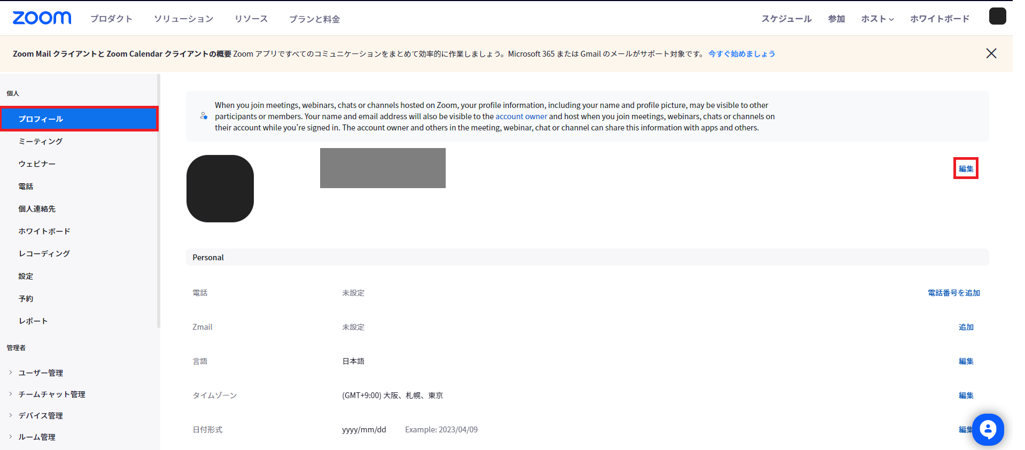Expand ルーム管理 in the admin menu

click(x=37, y=437)
